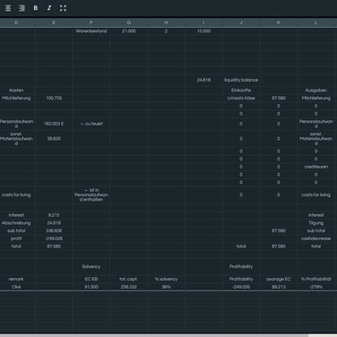Image resolution: width=337 pixels, height=337 pixels.
Task: Click Milchlieferung cell in column D
Action: point(16,98)
